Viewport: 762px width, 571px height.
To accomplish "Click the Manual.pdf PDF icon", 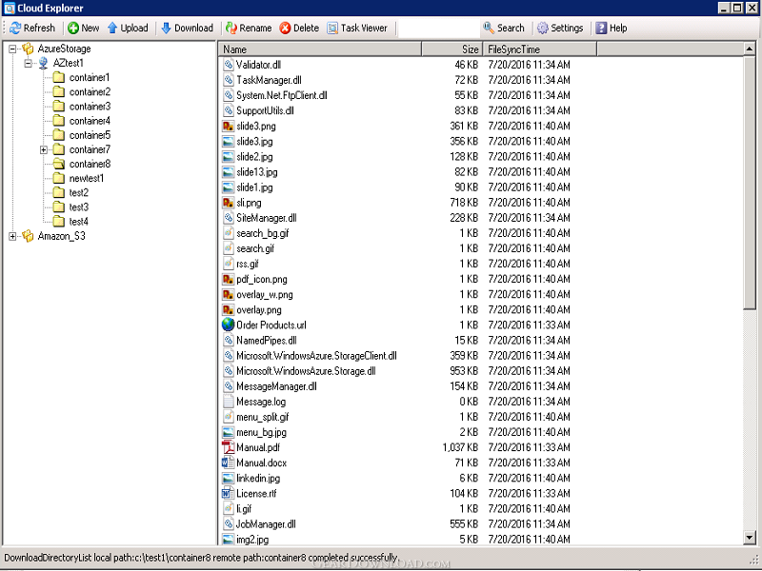I will (228, 447).
